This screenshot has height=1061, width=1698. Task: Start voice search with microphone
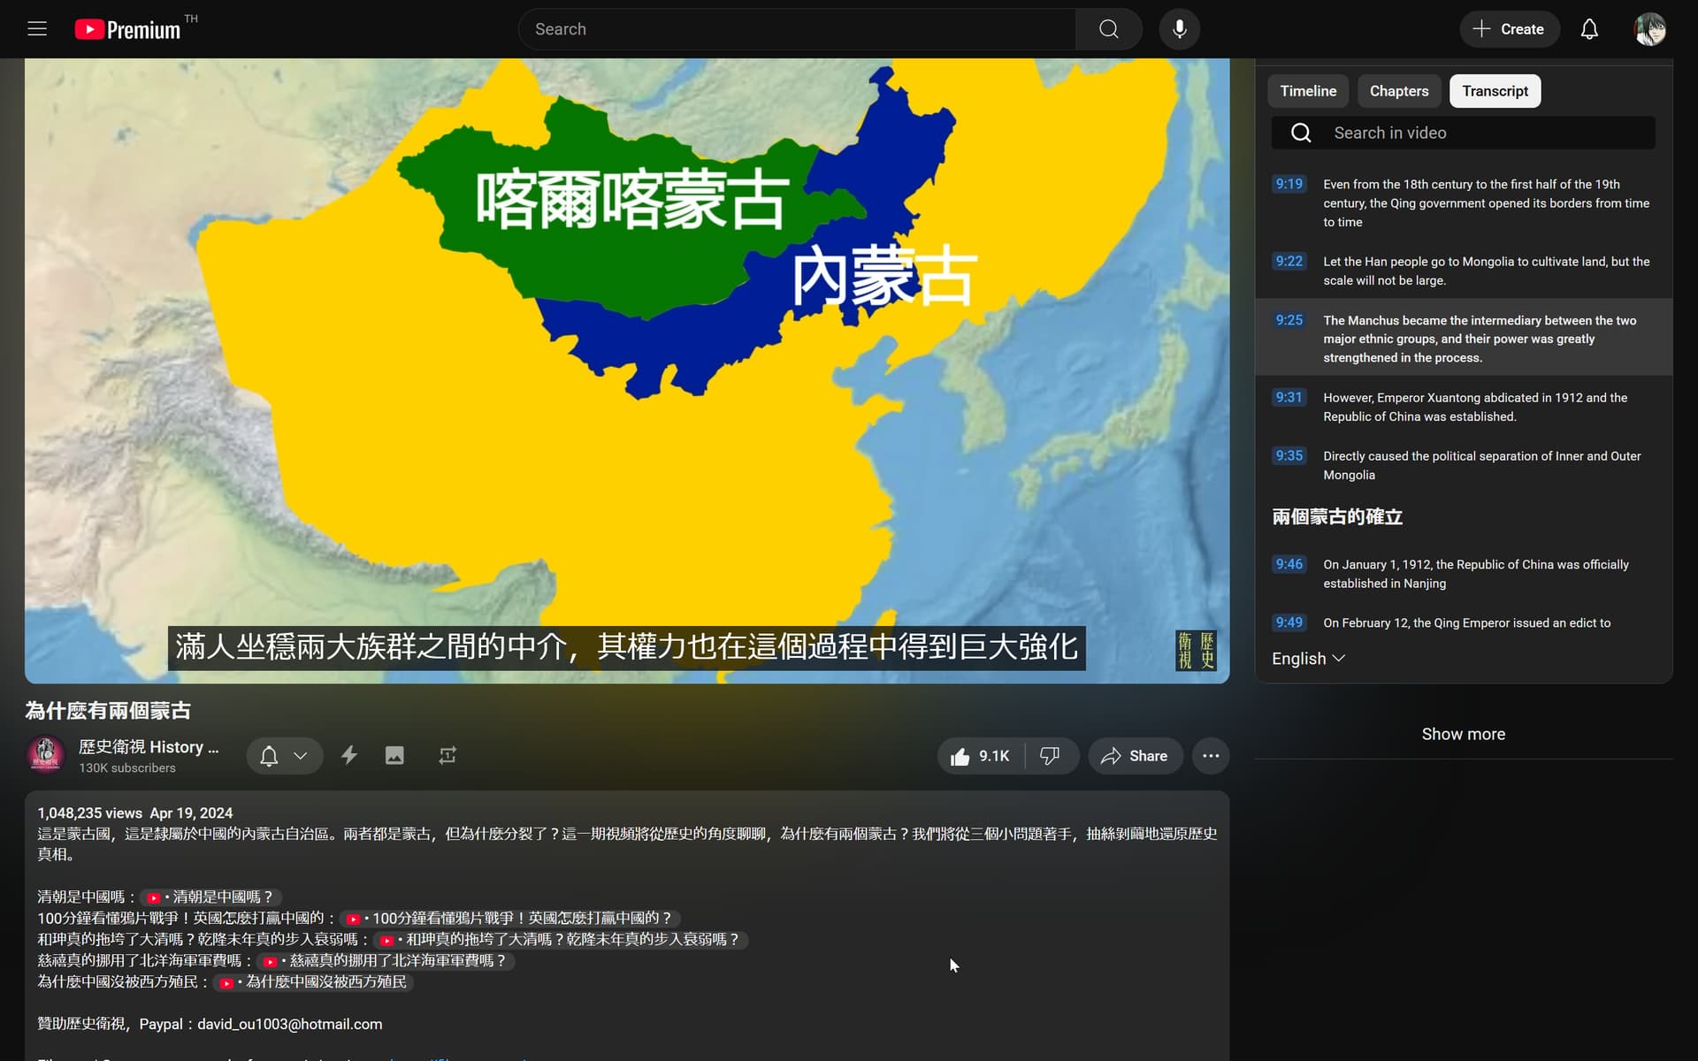[x=1179, y=29]
